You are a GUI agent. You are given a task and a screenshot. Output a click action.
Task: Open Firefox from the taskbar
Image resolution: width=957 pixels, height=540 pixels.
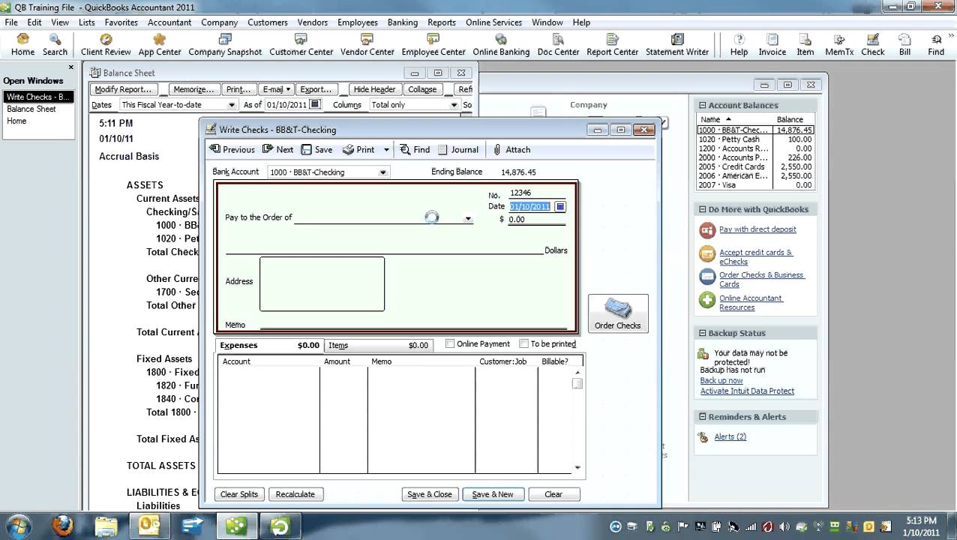coord(62,526)
